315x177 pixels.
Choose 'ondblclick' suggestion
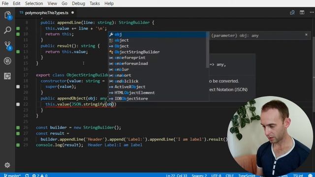pos(157,81)
